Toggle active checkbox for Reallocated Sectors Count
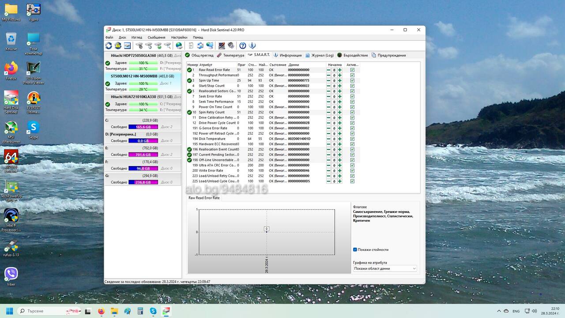 tap(352, 91)
